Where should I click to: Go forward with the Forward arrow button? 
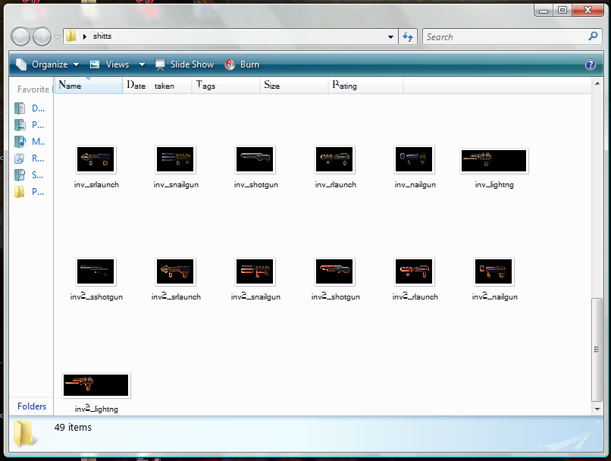42,37
